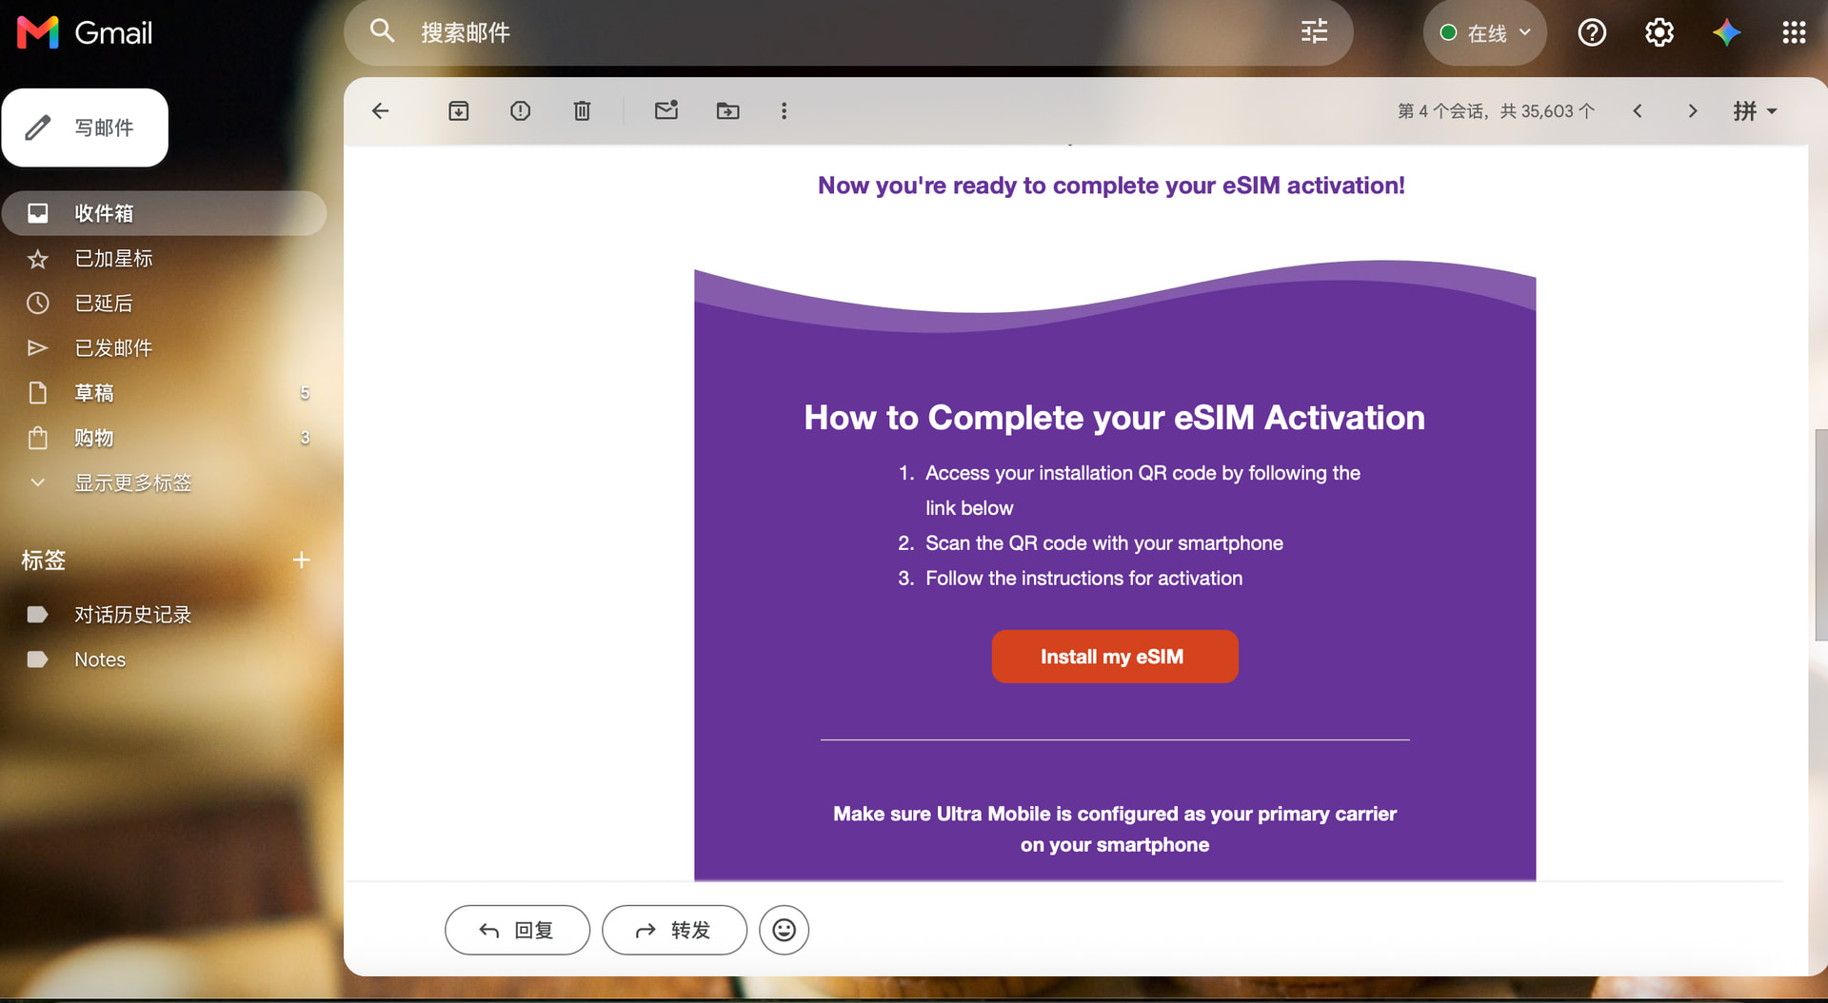Focus the 搜索邮件 search field
The height and width of the screenshot is (1003, 1828).
click(847, 33)
